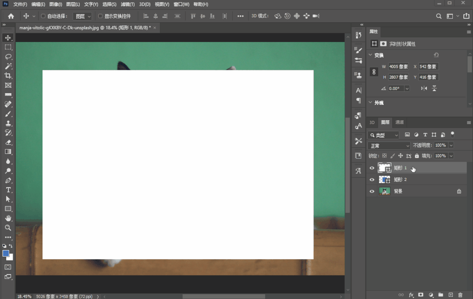
Task: Create a new group folder
Action: (x=441, y=295)
